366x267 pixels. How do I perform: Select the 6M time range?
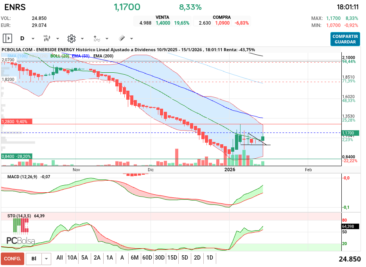[135, 258]
